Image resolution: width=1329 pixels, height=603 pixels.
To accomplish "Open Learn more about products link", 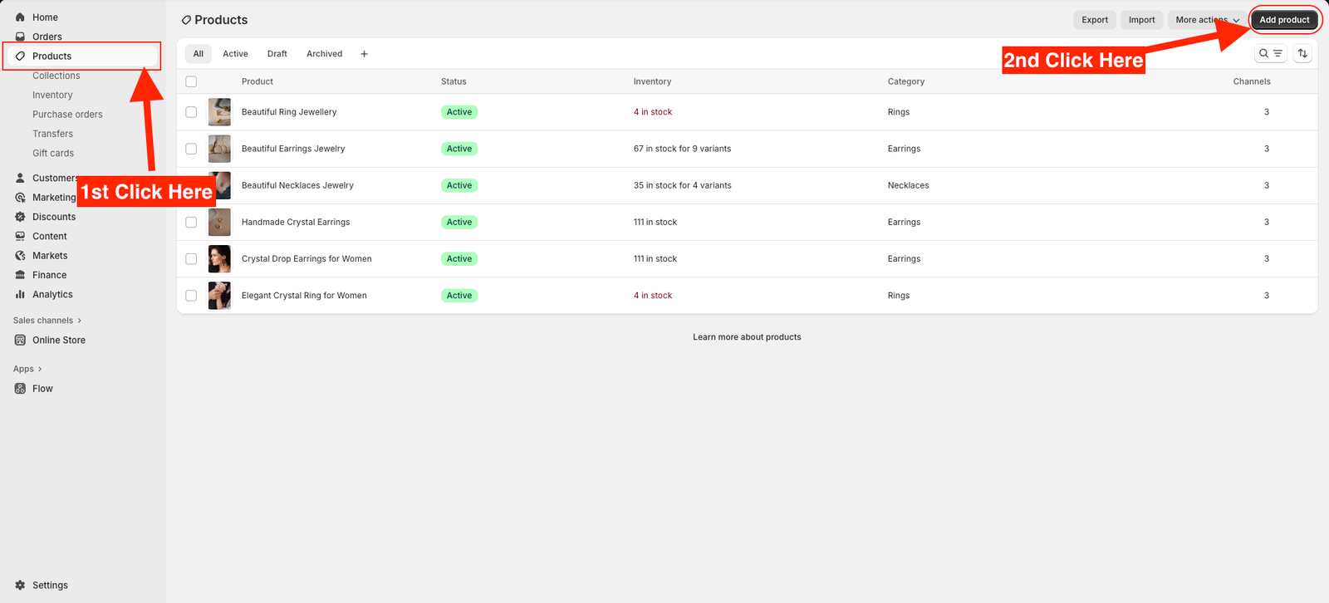I will [747, 337].
